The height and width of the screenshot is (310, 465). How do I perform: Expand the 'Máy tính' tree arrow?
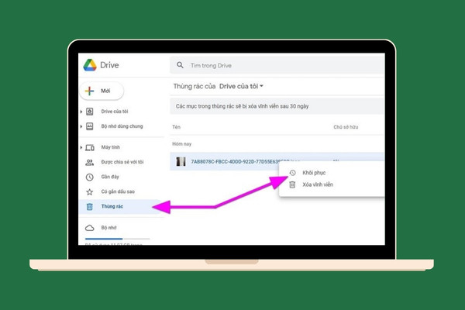click(x=81, y=147)
